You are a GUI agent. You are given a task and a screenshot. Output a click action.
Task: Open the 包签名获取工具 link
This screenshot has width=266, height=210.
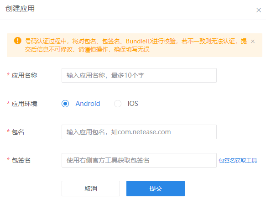[238, 160]
